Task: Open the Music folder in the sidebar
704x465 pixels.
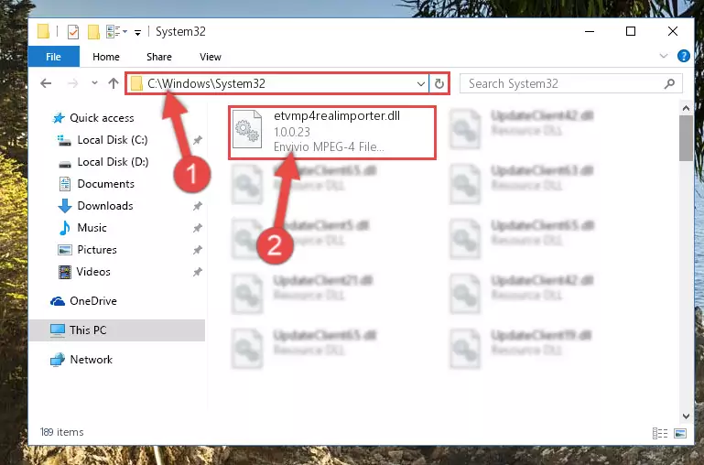Action: point(92,228)
